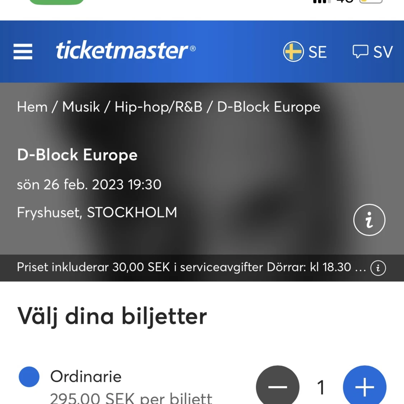The width and height of the screenshot is (404, 404).
Task: Click the D-Block Europe event title
Action: click(77, 155)
